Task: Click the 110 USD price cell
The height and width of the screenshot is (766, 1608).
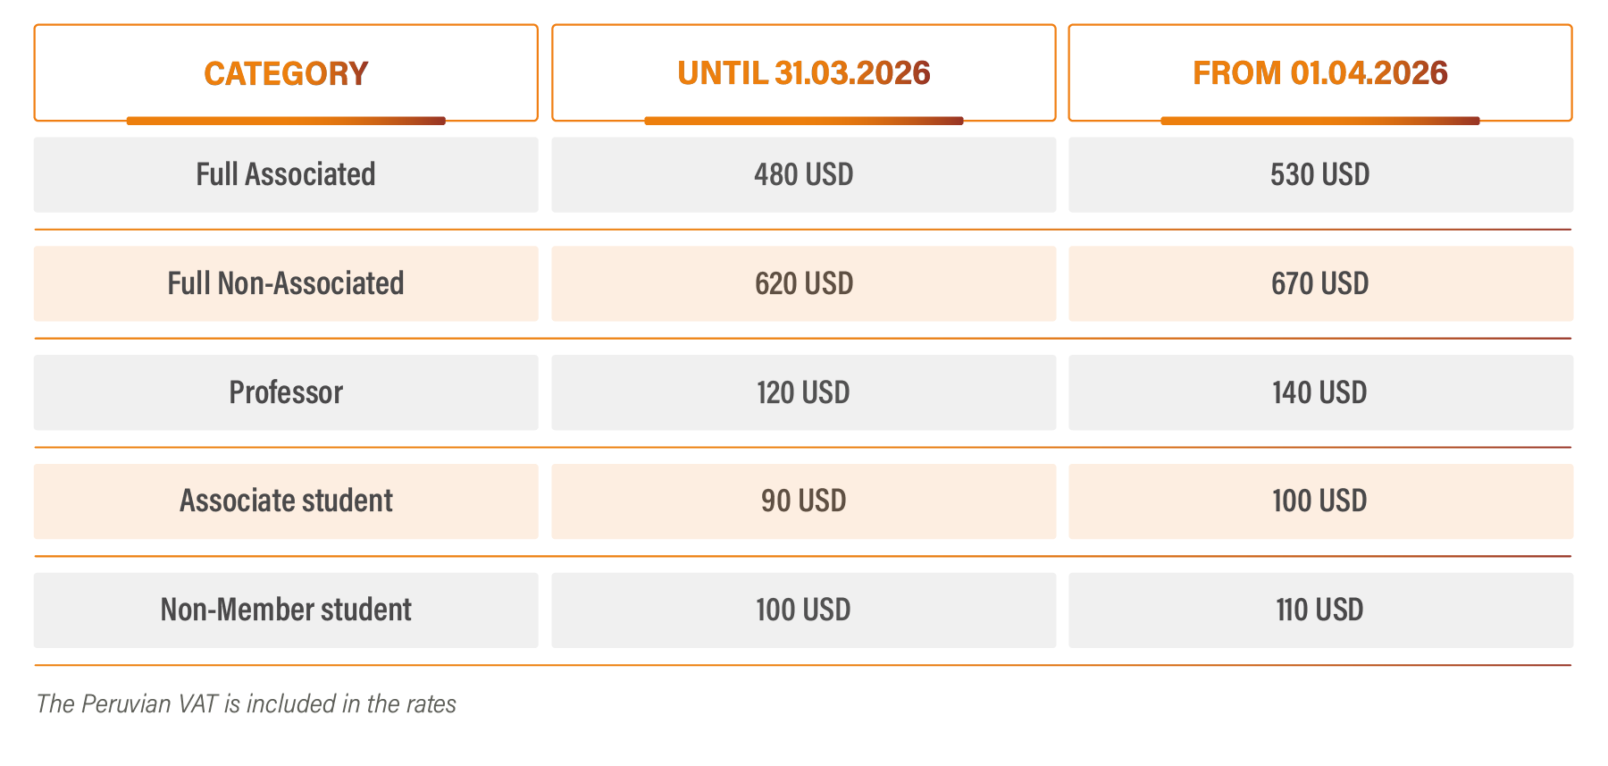Action: pyautogui.click(x=1319, y=610)
